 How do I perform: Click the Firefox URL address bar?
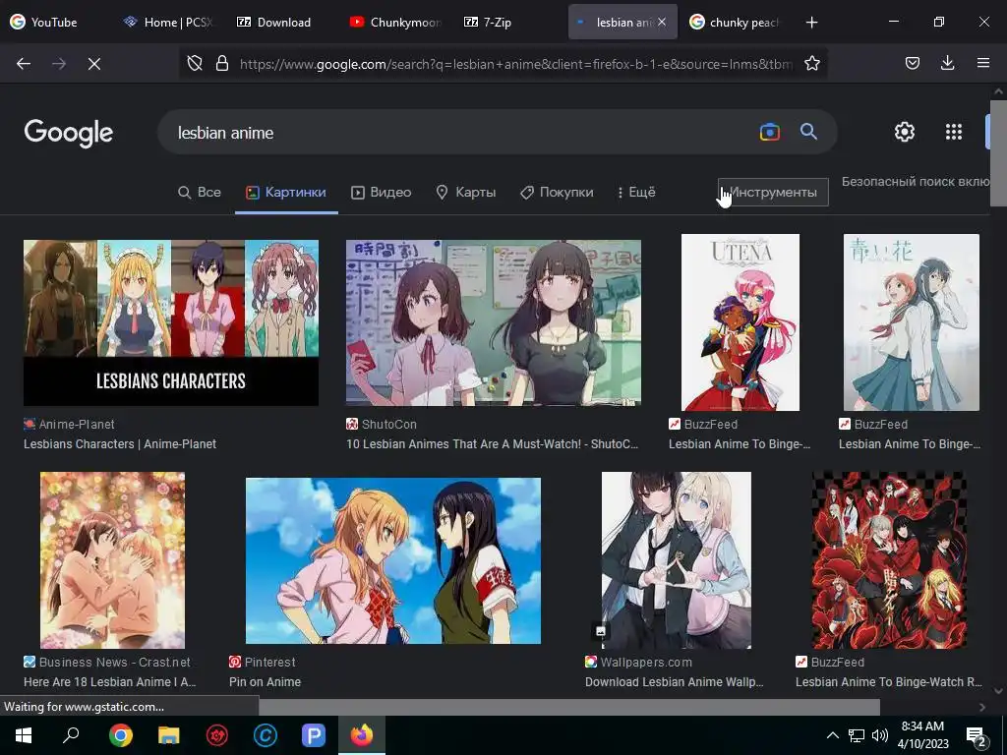click(x=513, y=64)
